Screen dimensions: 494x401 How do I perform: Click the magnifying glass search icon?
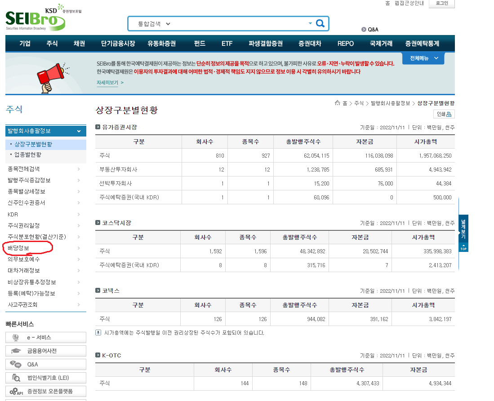320,23
